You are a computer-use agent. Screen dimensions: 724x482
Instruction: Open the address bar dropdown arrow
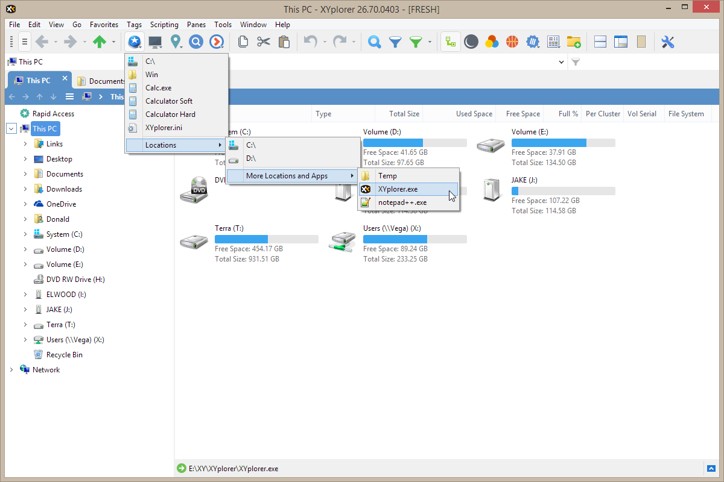pos(562,62)
